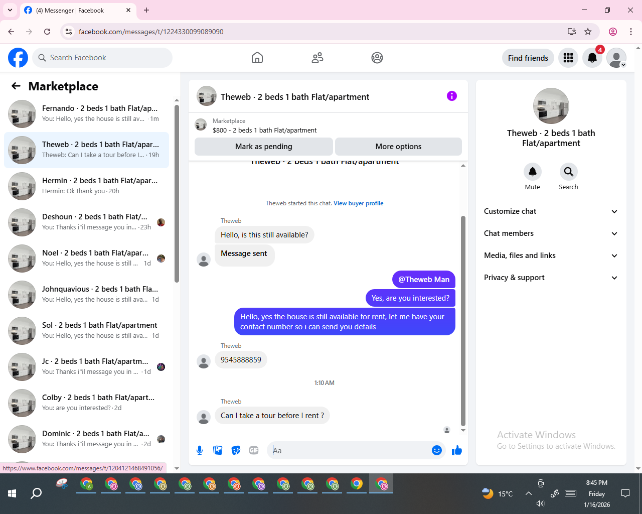This screenshot has height=514, width=642.
Task: Open Deshoun conversation
Action: (86, 222)
